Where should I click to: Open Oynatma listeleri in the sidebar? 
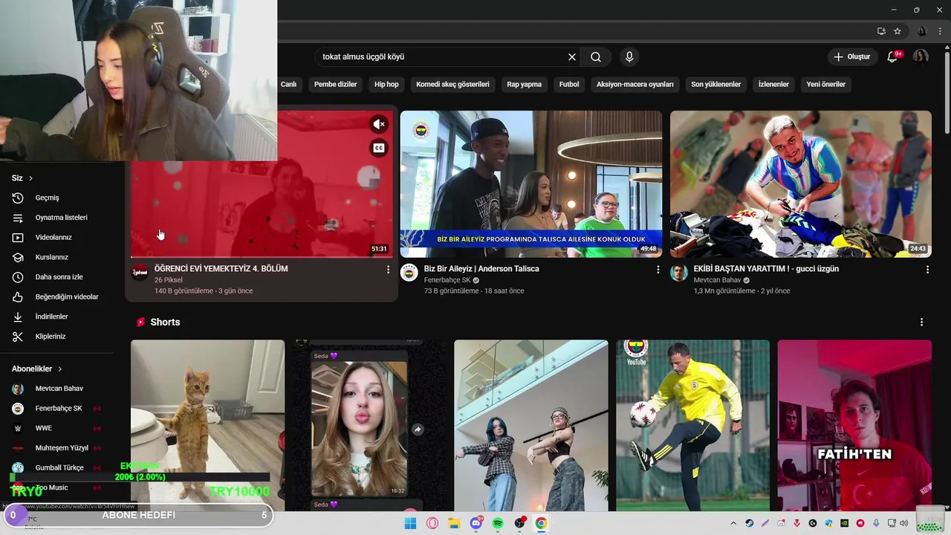(x=59, y=218)
